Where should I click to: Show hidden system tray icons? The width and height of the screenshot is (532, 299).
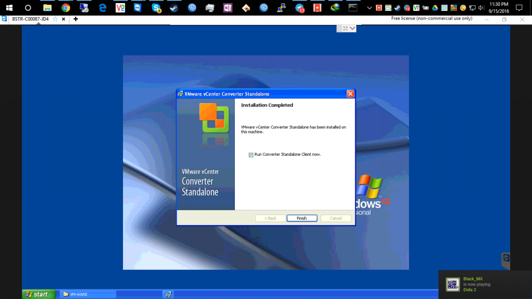(x=369, y=7)
